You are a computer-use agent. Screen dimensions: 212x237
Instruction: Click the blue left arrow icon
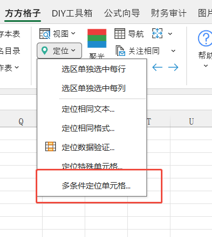tap(157, 67)
